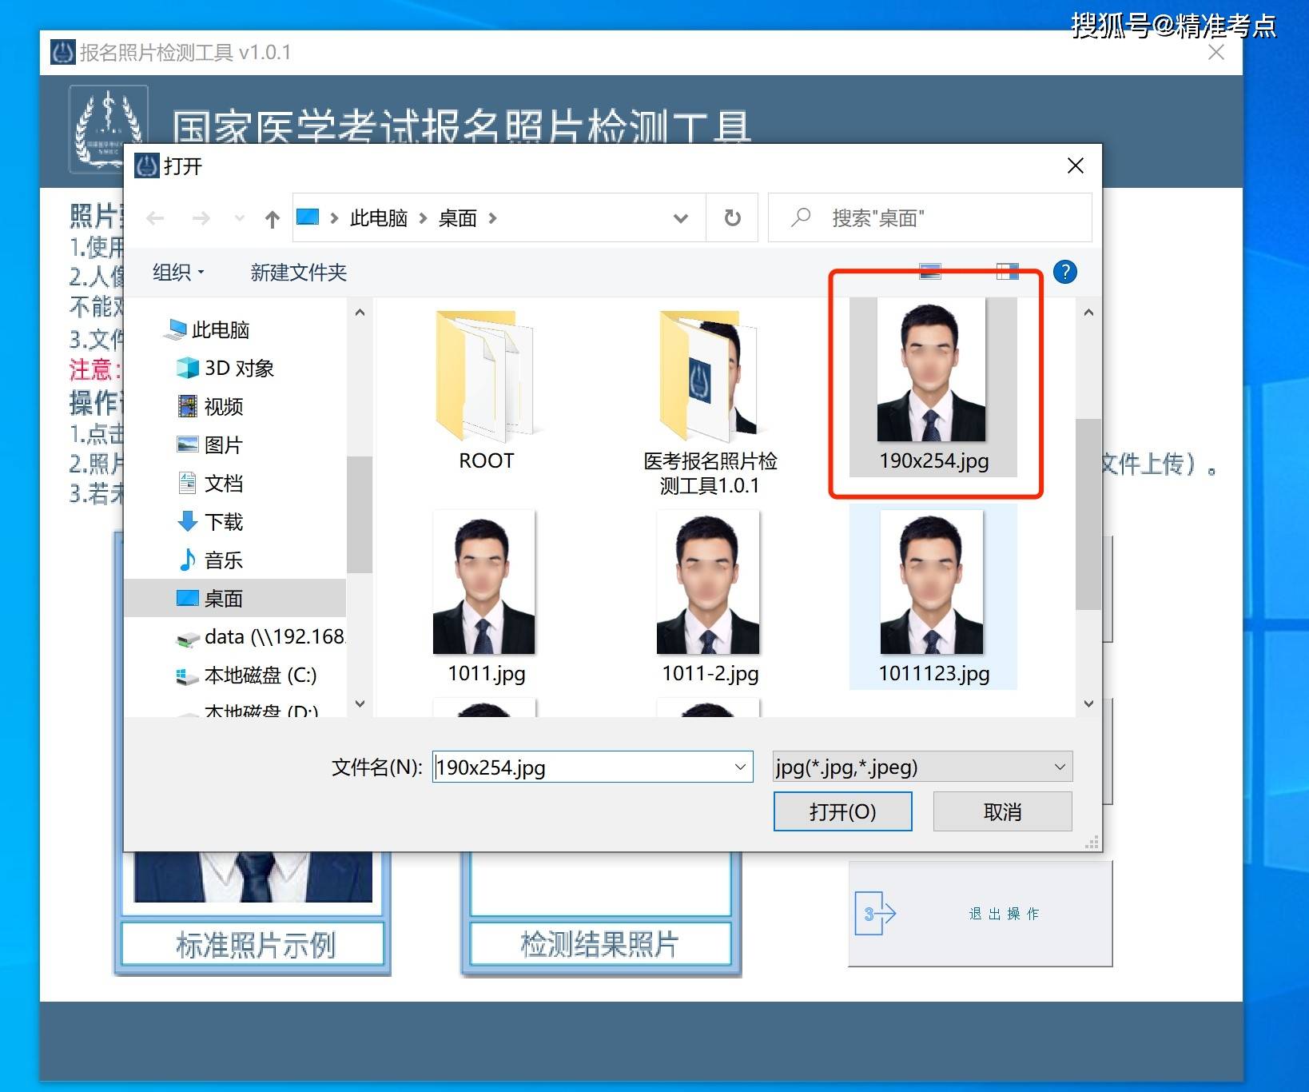This screenshot has width=1309, height=1092.
Task: Expand the address bar history dropdown
Action: pos(681,217)
